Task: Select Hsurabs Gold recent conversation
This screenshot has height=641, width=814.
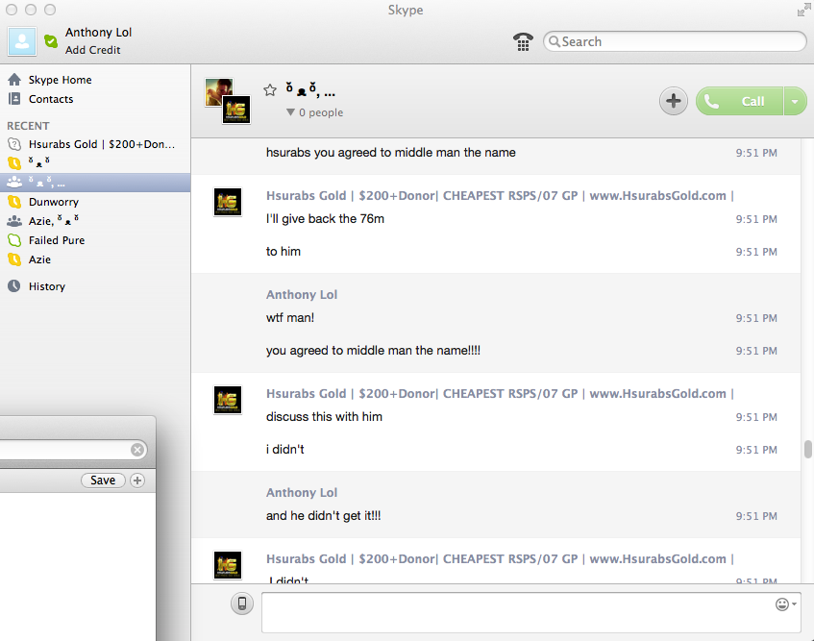Action: pyautogui.click(x=95, y=144)
